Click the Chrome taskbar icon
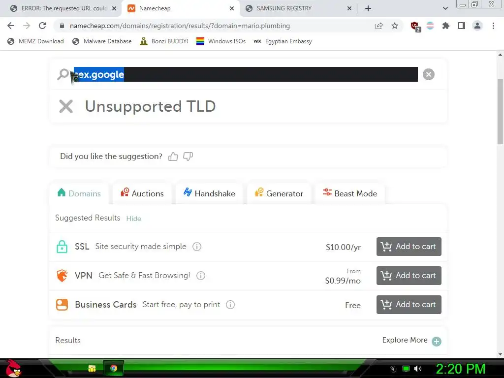The height and width of the screenshot is (378, 504). pos(114,368)
